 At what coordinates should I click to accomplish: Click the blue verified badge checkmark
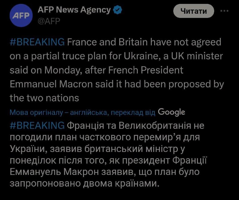(x=118, y=10)
